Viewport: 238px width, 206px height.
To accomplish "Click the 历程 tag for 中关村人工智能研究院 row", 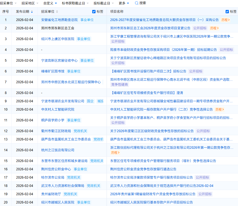I will pos(220,109).
